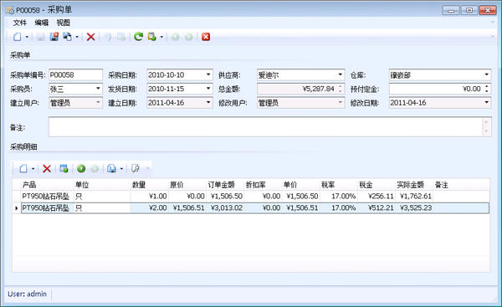Click the quantity cell ¥2.00
Image resolution: width=502 pixels, height=307 pixels.
149,208
